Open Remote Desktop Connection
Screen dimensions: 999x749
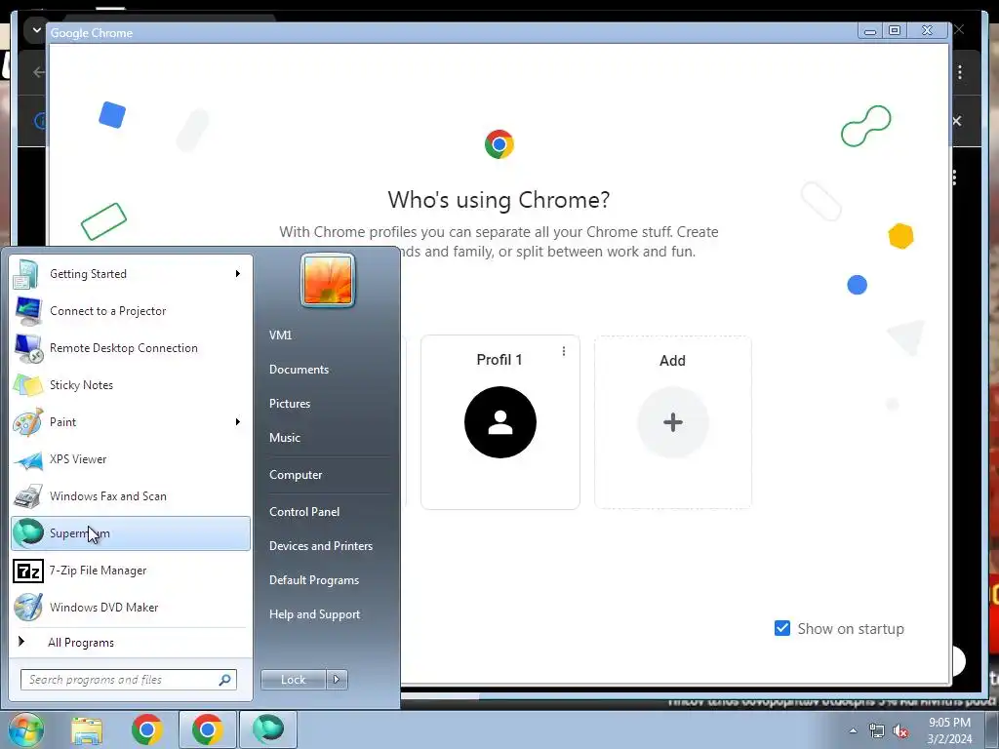point(130,348)
